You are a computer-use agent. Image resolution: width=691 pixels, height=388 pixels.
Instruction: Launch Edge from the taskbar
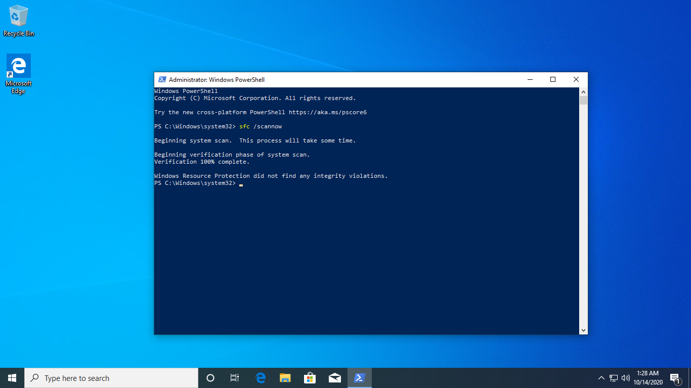(261, 378)
